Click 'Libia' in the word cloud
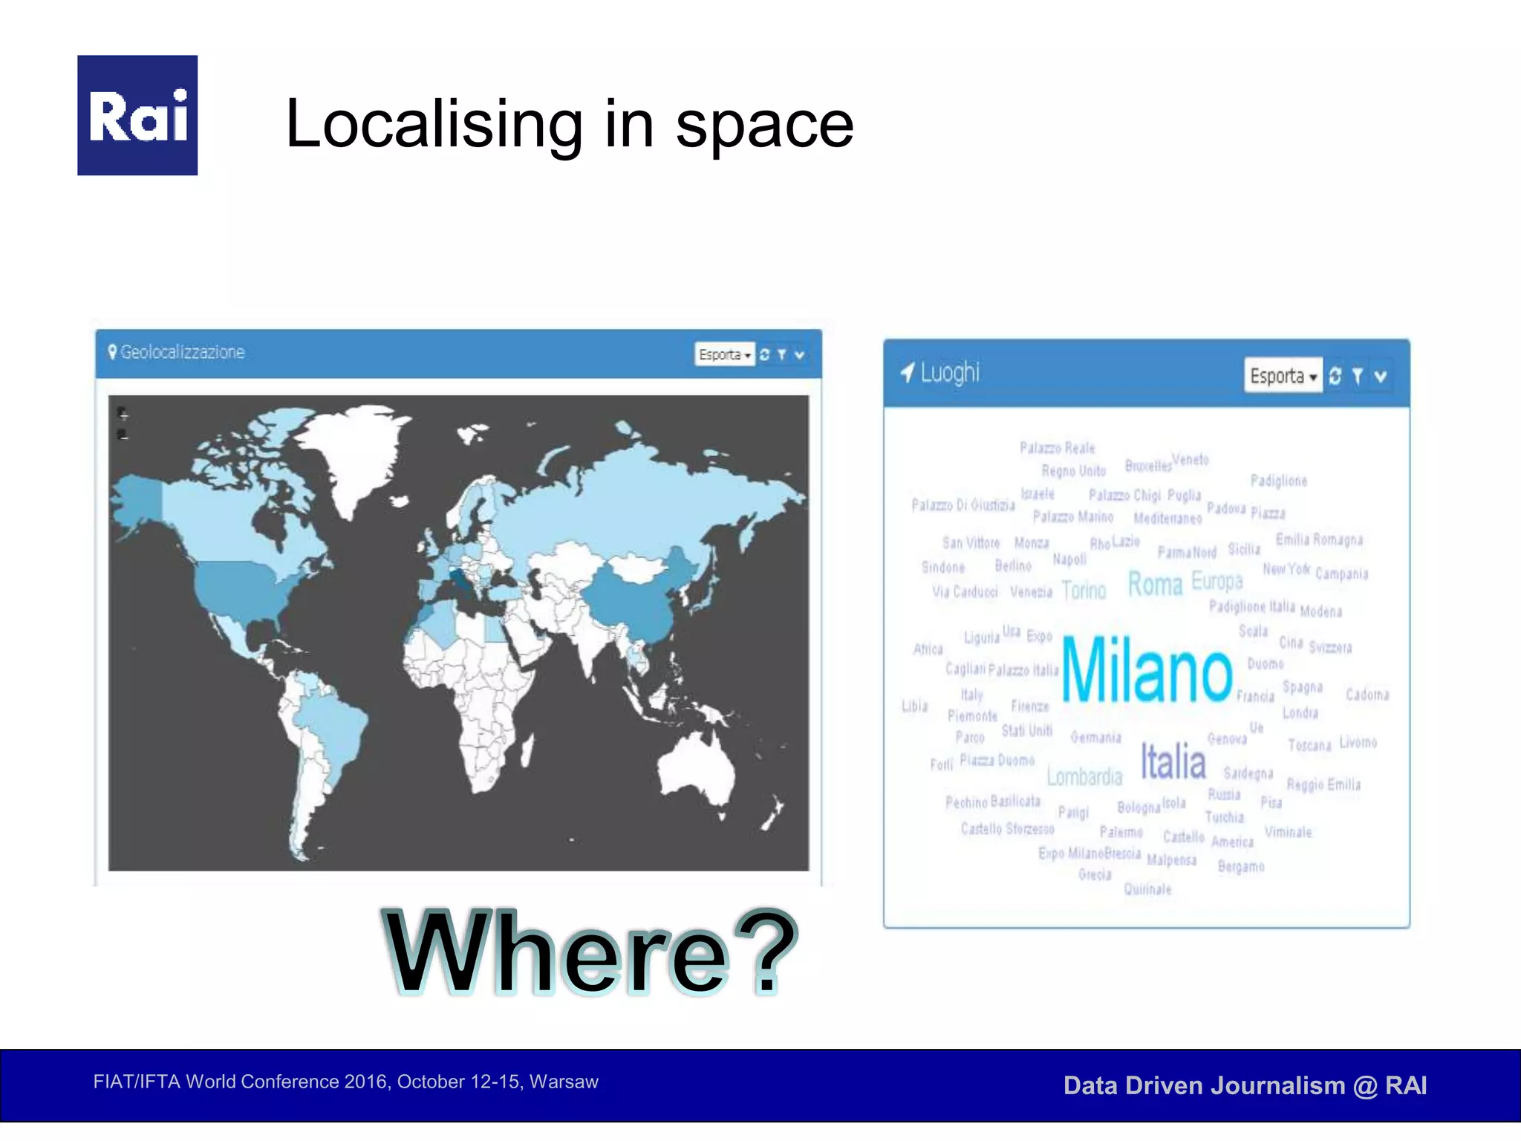Viewport: 1521px width, 1141px height. point(915,706)
